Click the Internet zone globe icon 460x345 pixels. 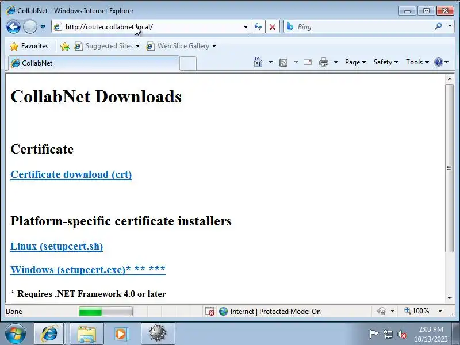[x=223, y=311]
